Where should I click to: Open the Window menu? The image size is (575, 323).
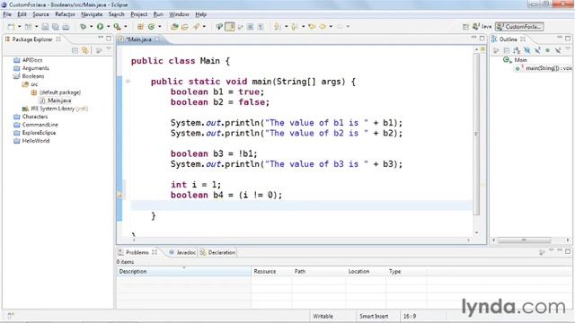point(179,14)
